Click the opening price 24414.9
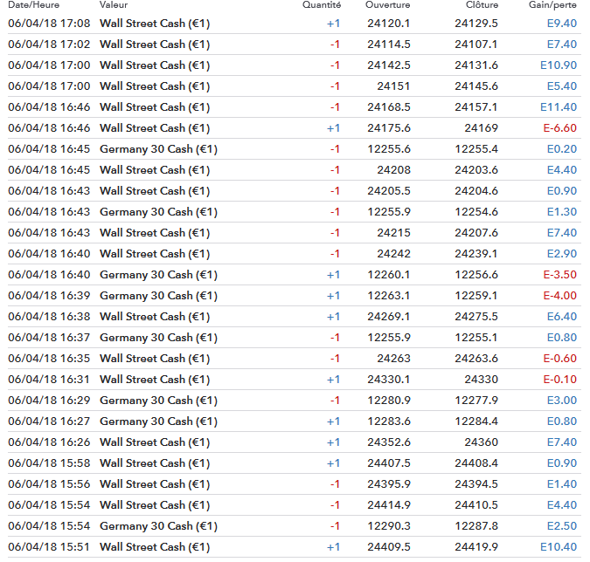Image resolution: width=590 pixels, height=562 pixels. 389,505
